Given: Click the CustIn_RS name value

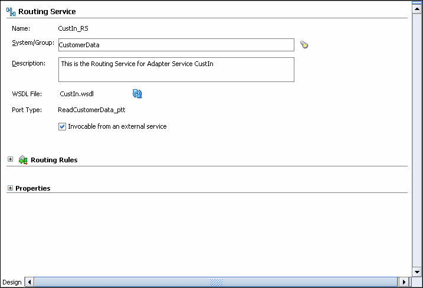Looking at the screenshot, I should coord(73,28).
